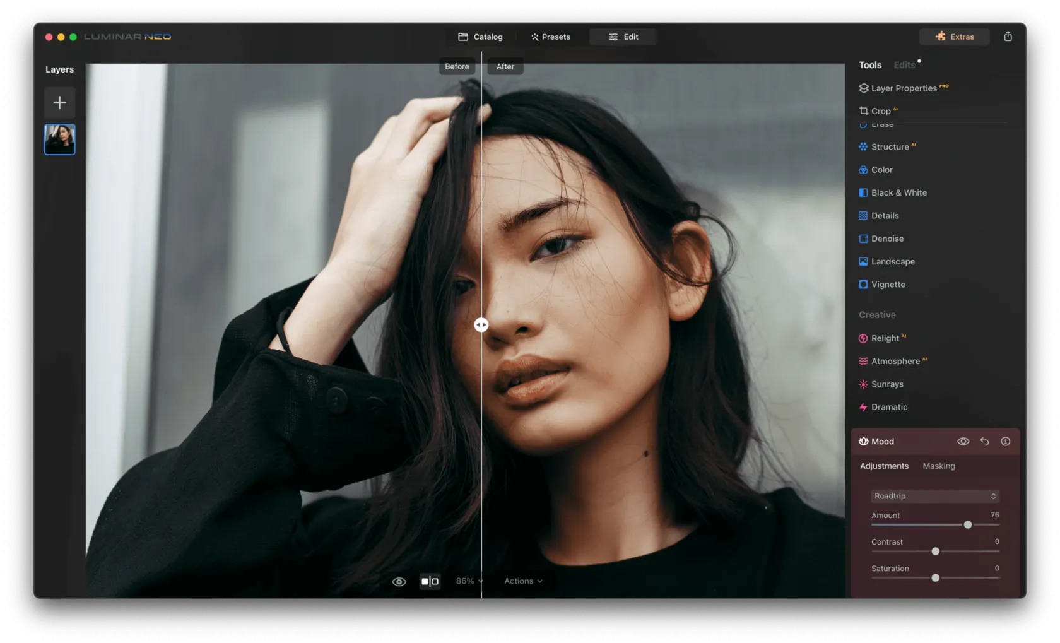Click the share/export icon at top right
1060x643 pixels.
(x=1008, y=37)
